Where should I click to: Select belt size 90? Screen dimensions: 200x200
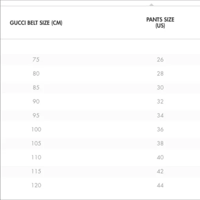(36, 101)
